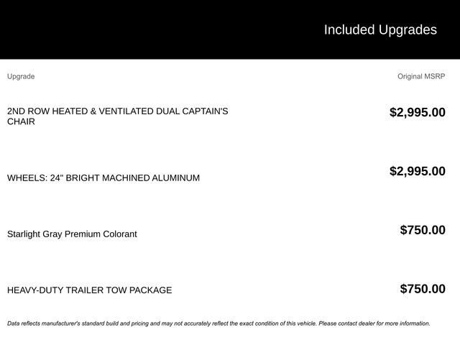Click the wheels upgrade $2,995.00 price
This screenshot has height=345, width=460.
click(417, 171)
